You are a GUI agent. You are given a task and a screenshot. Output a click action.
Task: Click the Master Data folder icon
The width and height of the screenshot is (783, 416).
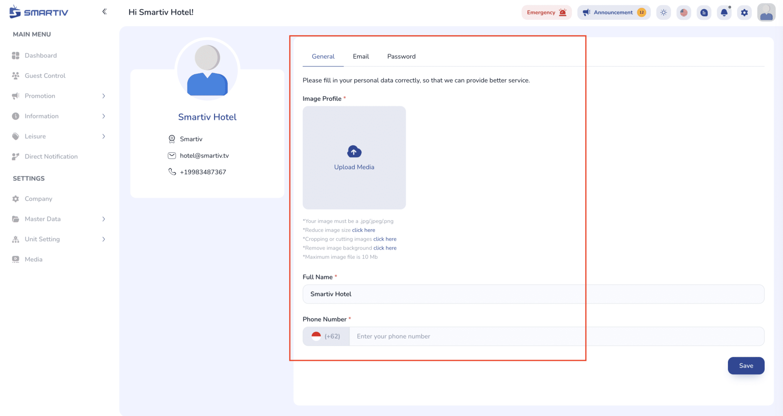16,219
